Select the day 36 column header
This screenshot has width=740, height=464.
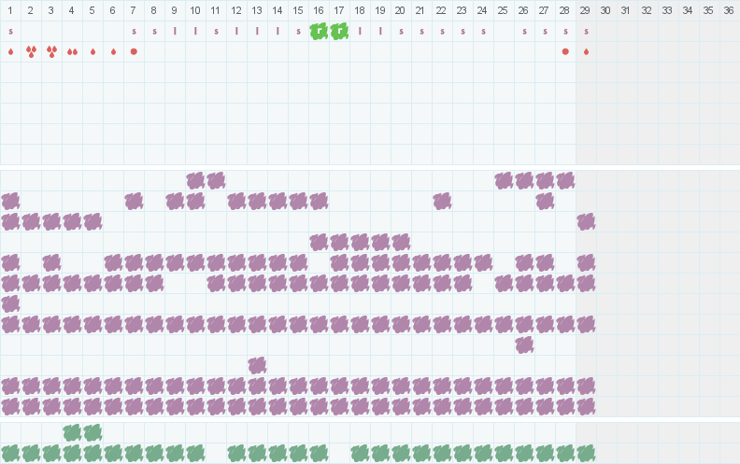tap(729, 10)
